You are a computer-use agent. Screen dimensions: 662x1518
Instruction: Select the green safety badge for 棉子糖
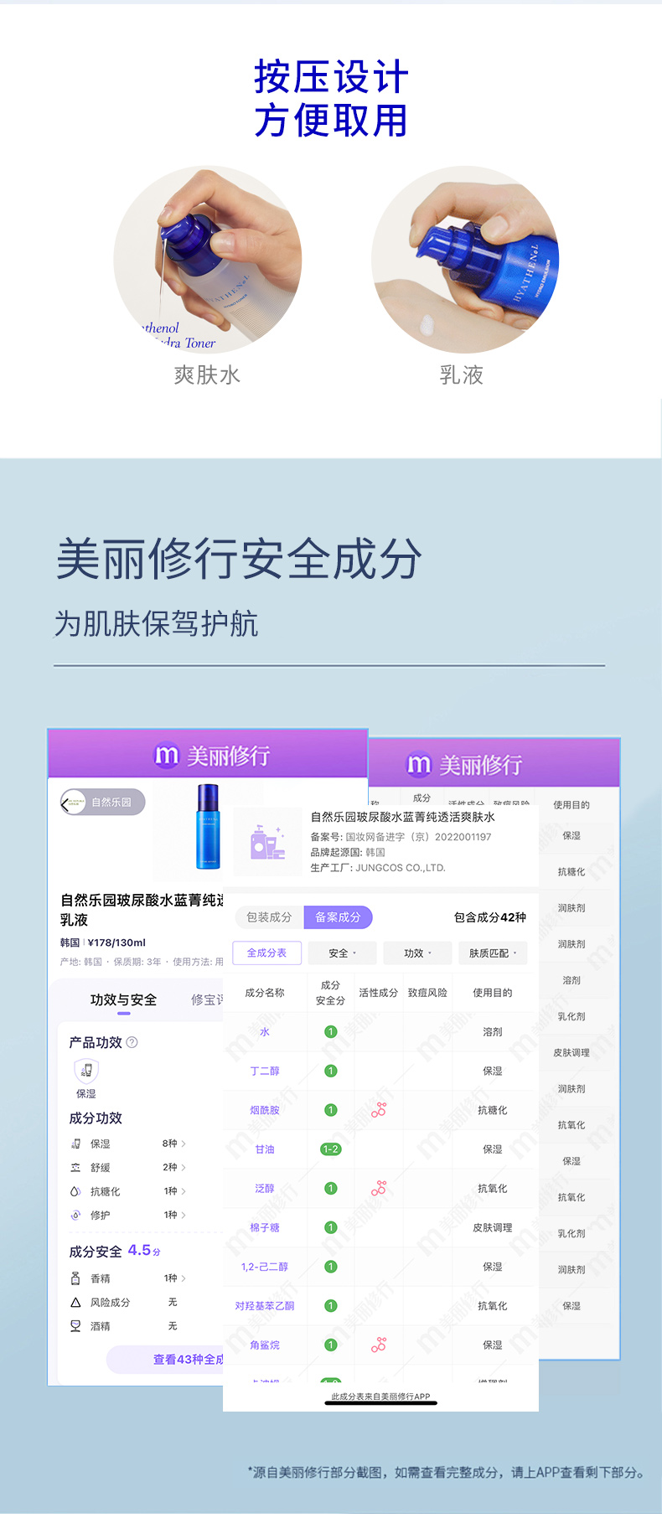(331, 1227)
